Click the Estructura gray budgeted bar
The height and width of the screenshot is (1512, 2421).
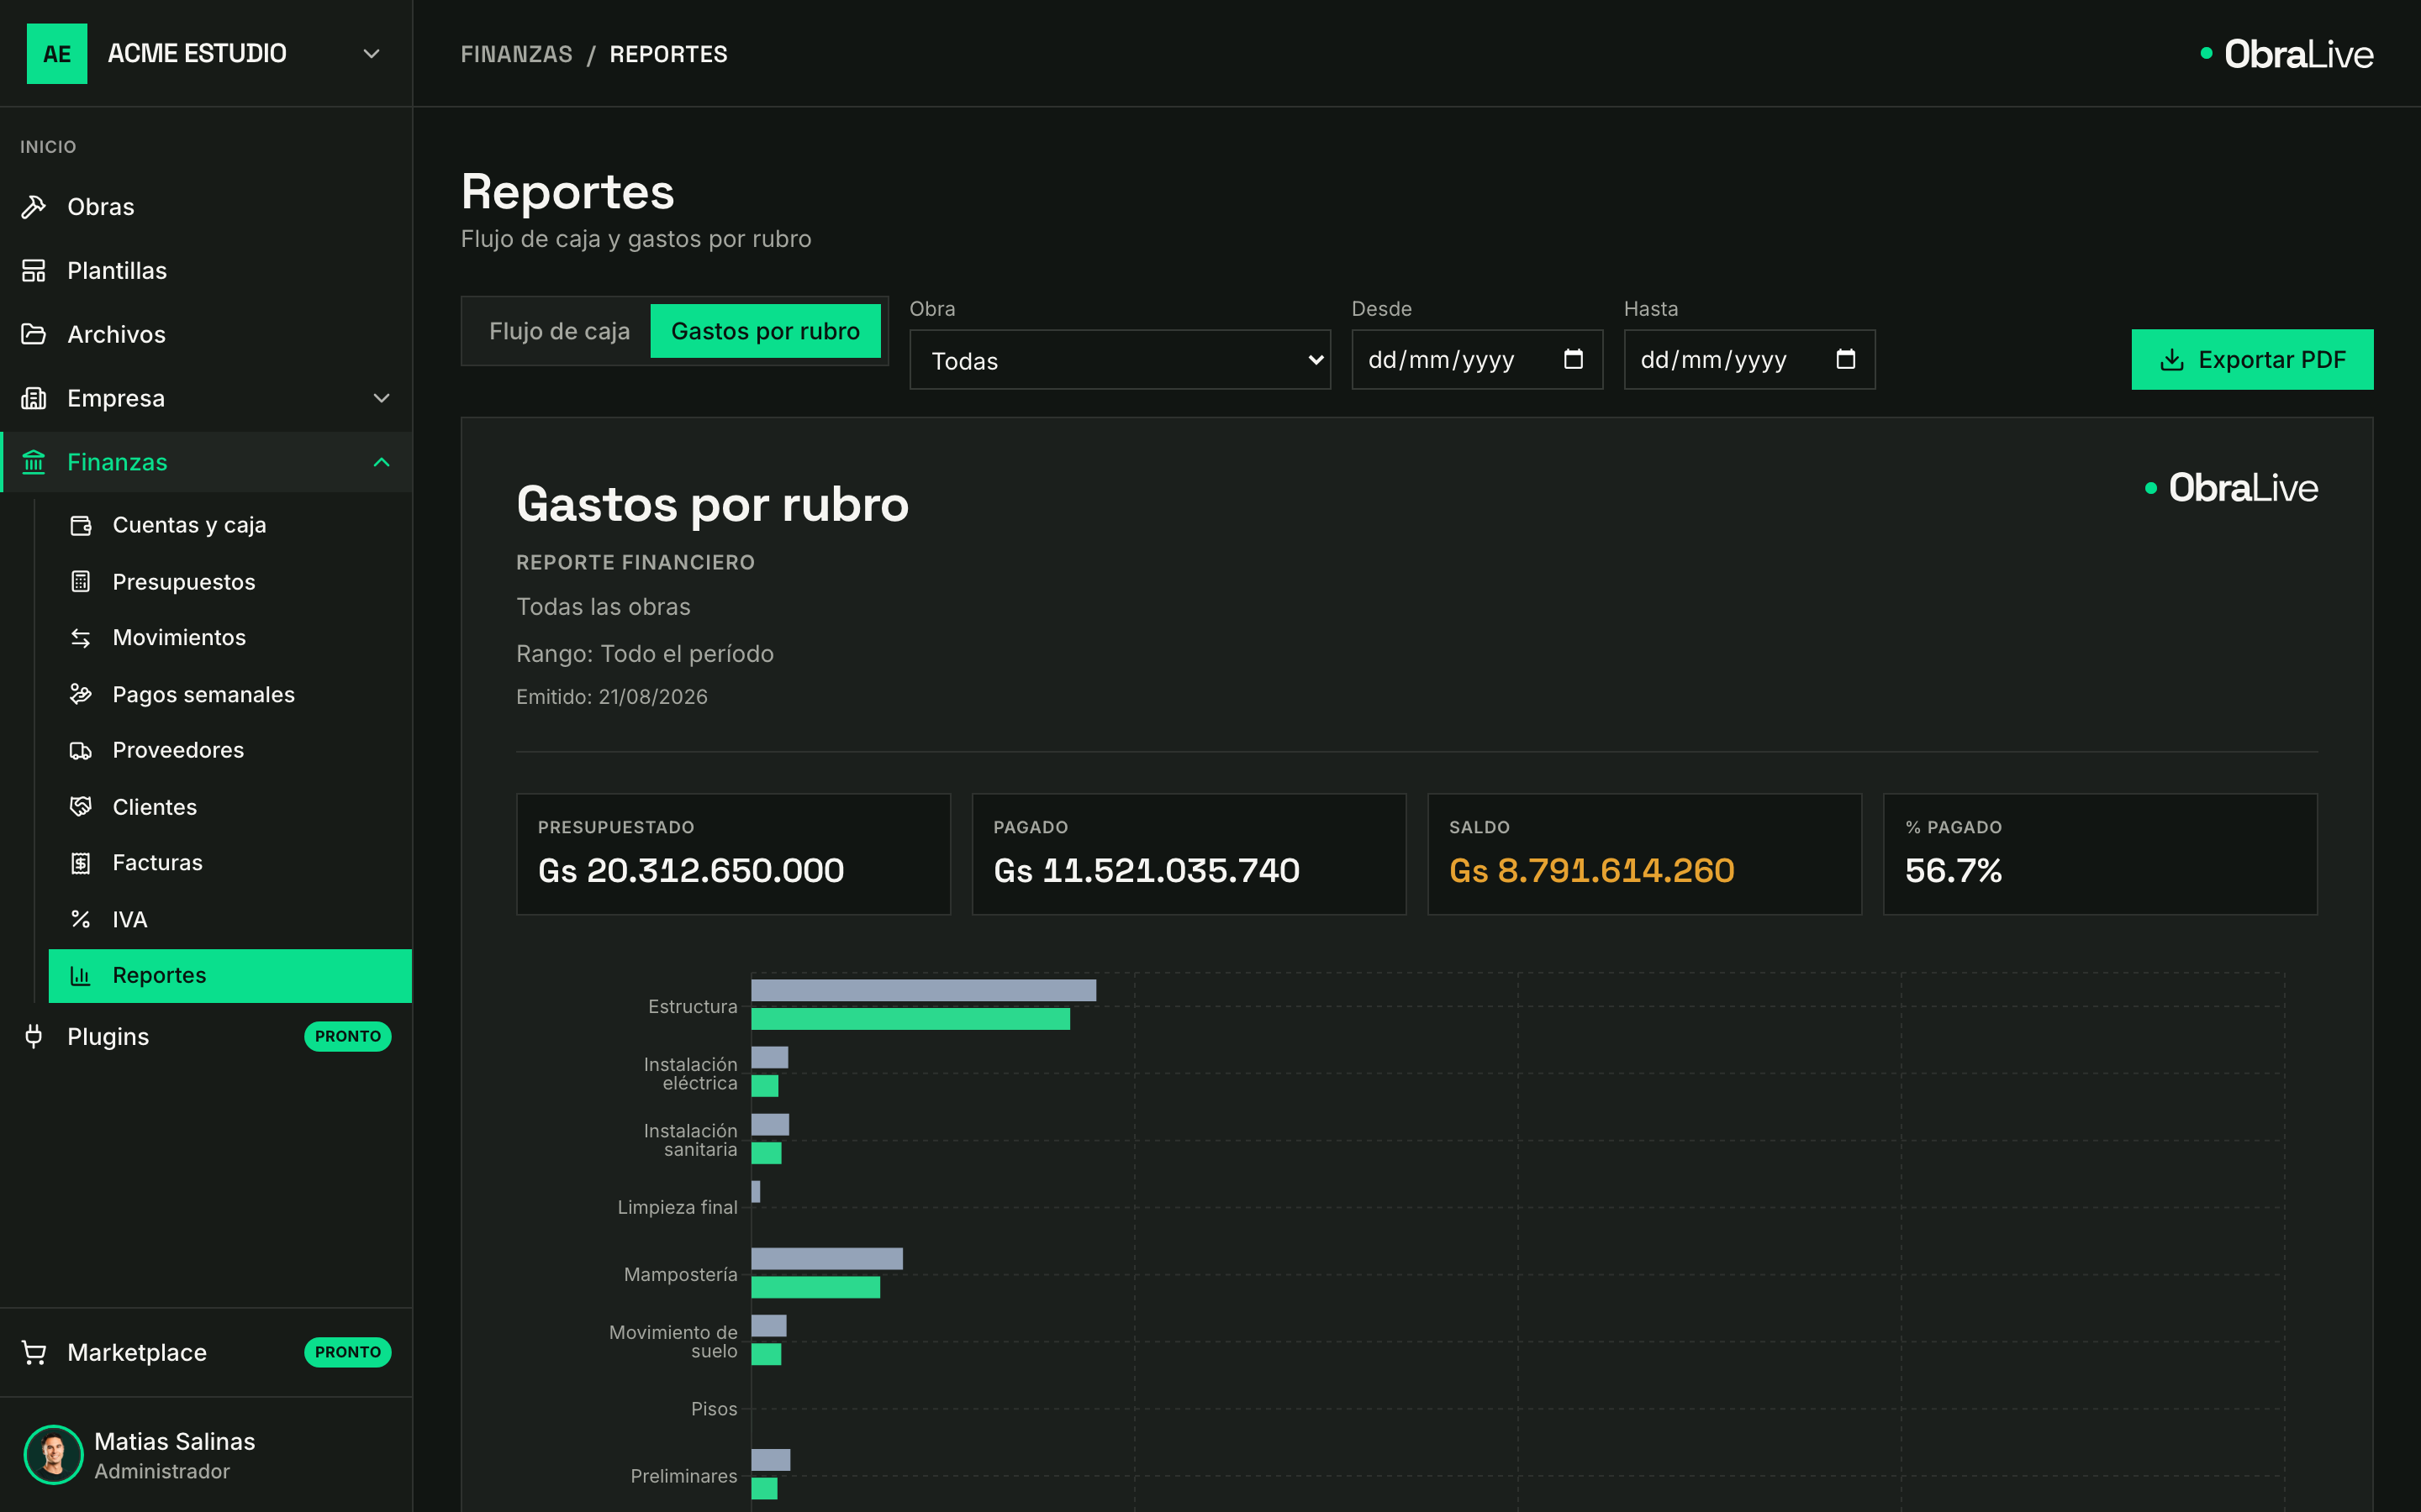click(923, 990)
